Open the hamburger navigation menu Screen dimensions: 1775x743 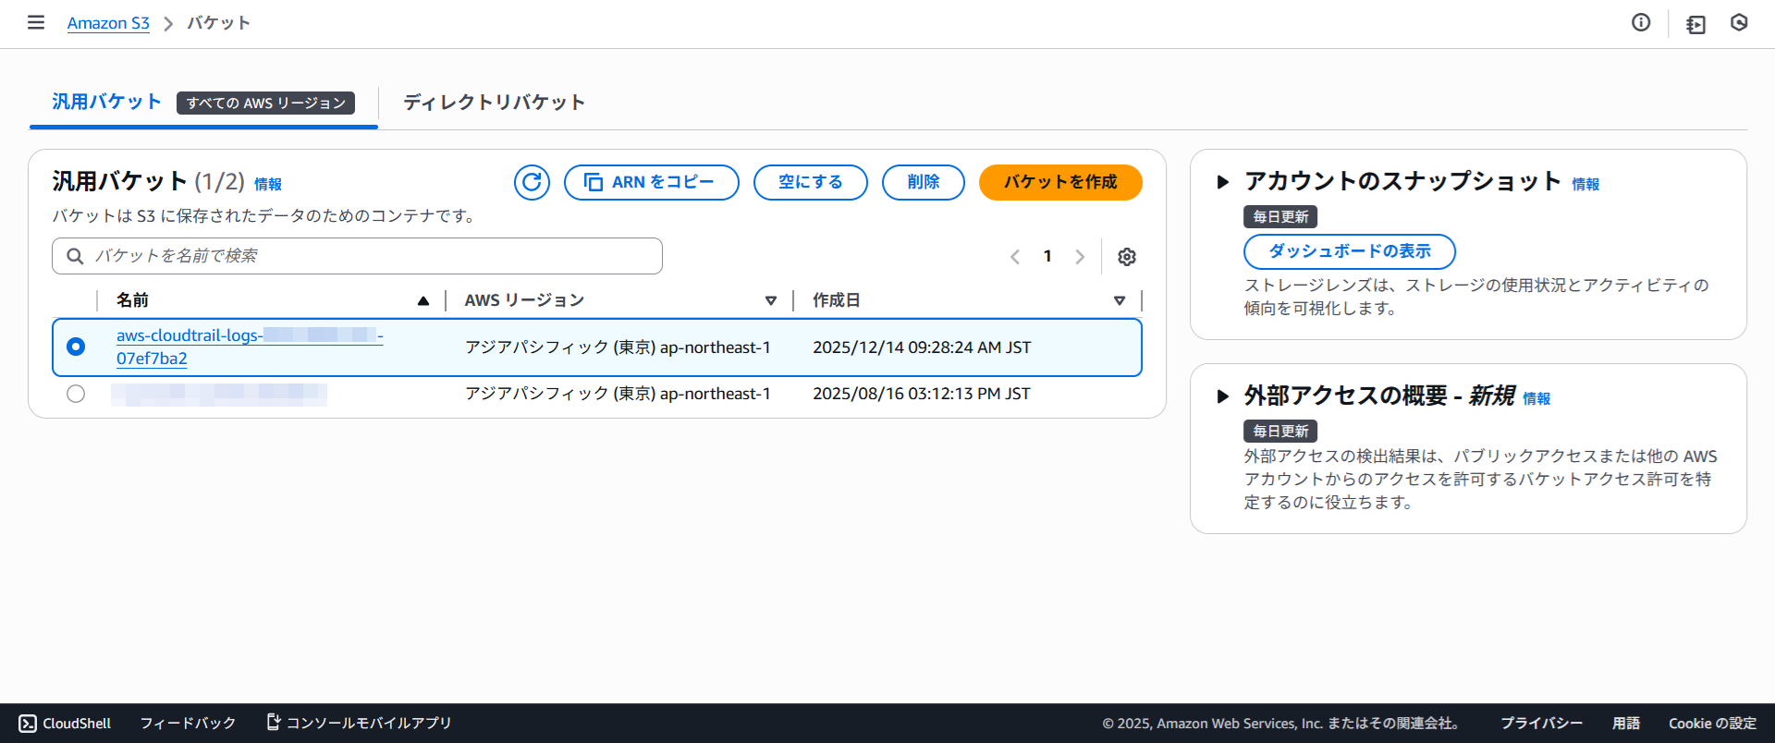point(36,22)
